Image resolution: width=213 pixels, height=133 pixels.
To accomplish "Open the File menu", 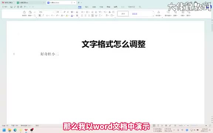I will (x=5, y=7).
